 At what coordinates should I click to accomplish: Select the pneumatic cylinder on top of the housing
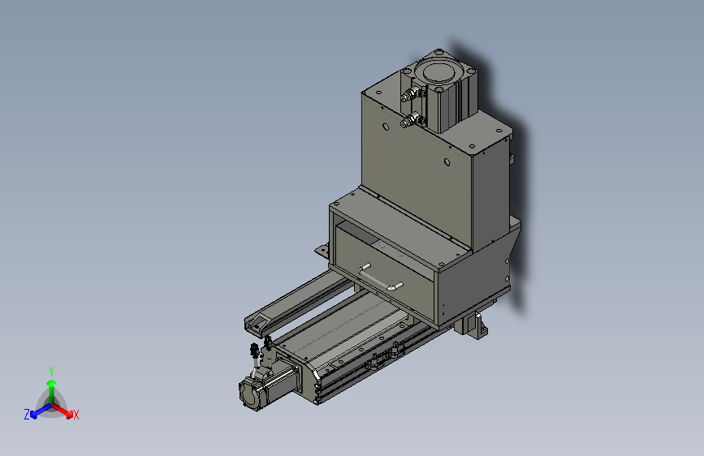click(440, 92)
